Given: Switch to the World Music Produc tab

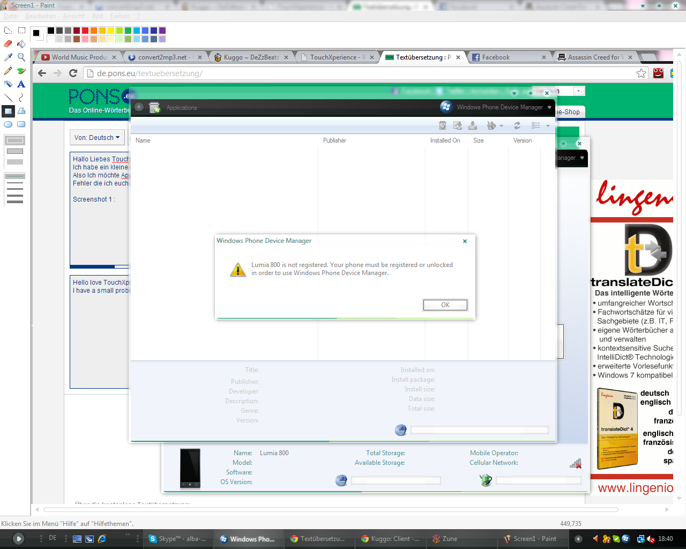Looking at the screenshot, I should (79, 57).
